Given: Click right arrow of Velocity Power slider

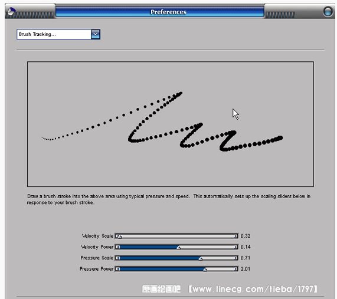Looking at the screenshot, I should point(236,247).
